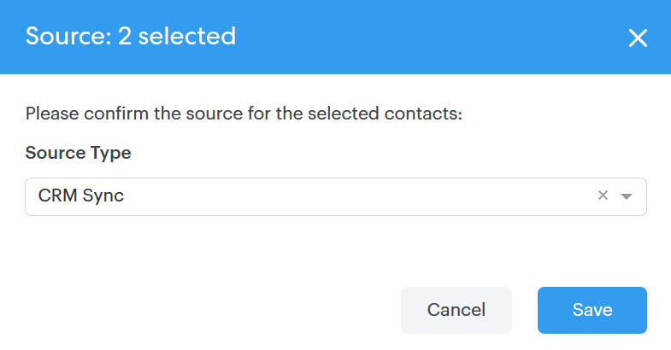This screenshot has height=350, width=671.
Task: Click the confirm source instruction text
Action: coord(244,113)
